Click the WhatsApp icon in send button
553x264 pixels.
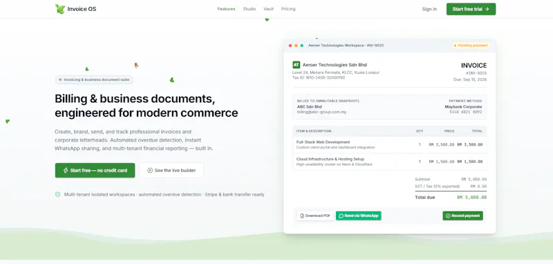[341, 216]
